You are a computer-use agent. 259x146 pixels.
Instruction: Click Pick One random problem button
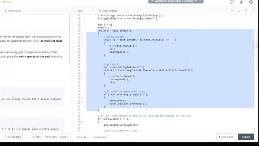point(14,137)
